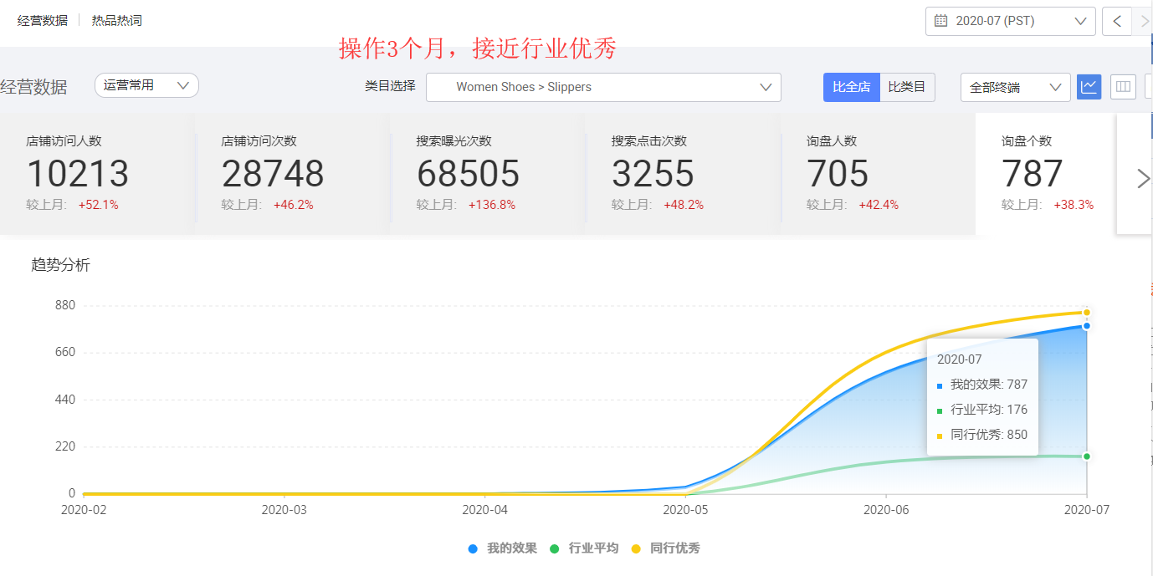The height and width of the screenshot is (576, 1153).
Task: Open the 运营常用 dropdown
Action: click(x=146, y=85)
